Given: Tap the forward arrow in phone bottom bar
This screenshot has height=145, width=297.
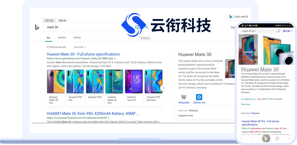Looking at the screenshot, I should (253, 138).
